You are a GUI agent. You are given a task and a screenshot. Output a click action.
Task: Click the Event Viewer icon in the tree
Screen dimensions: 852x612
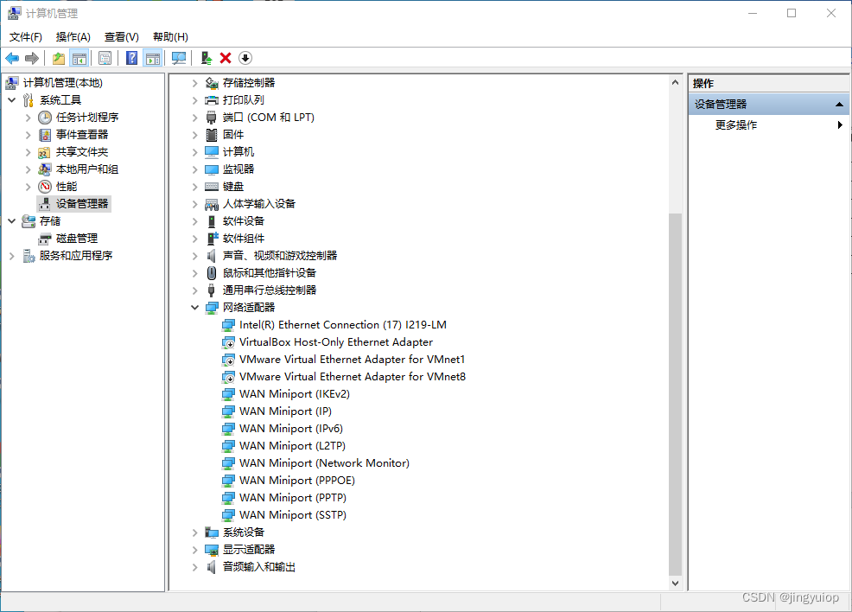[x=45, y=135]
